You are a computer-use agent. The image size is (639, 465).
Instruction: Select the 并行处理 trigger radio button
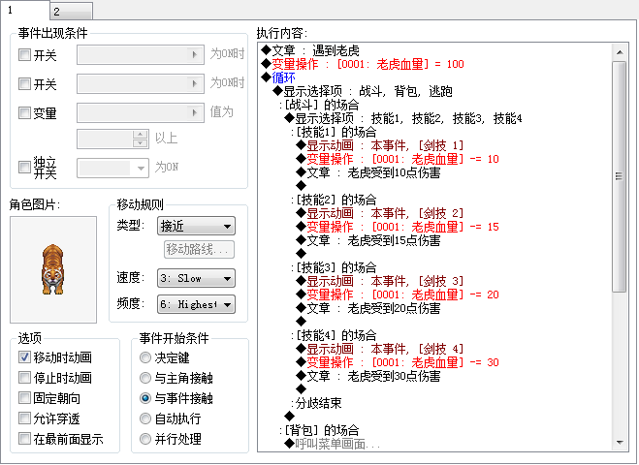[145, 439]
